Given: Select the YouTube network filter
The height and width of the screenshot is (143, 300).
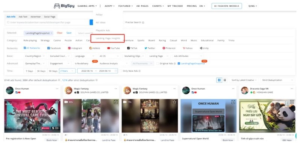Looking at the screenshot, I should (x=114, y=48).
